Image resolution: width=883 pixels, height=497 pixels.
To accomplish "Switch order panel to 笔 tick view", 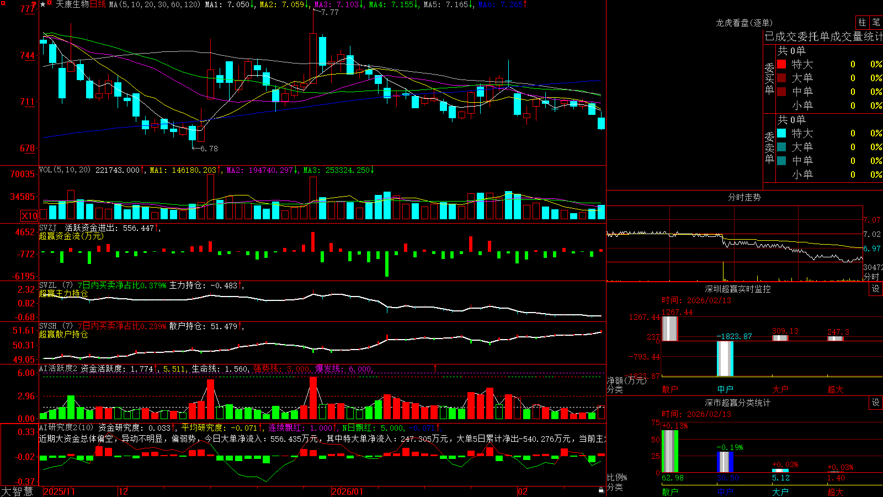I will 876,23.
